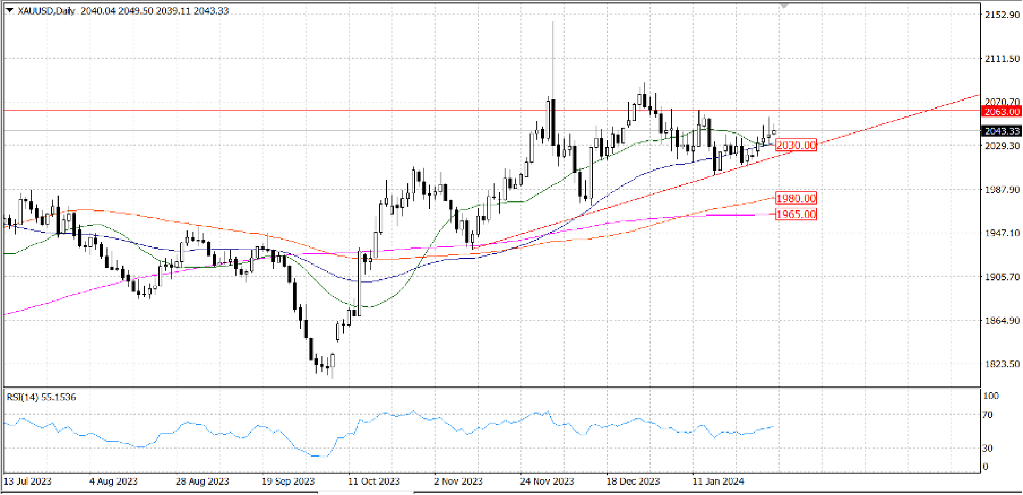Image resolution: width=1023 pixels, height=495 pixels.
Task: Click the 1905.70 price scale value
Action: tap(1002, 277)
